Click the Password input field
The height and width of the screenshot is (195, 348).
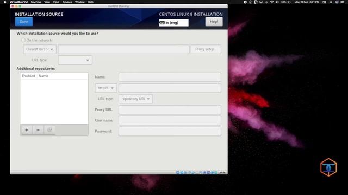point(170,131)
